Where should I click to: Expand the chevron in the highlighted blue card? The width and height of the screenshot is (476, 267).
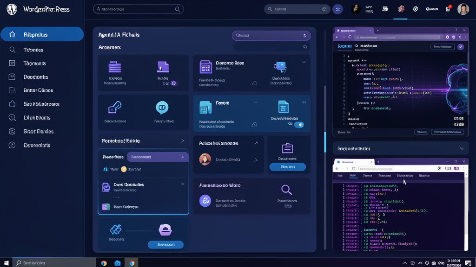pyautogui.click(x=255, y=102)
